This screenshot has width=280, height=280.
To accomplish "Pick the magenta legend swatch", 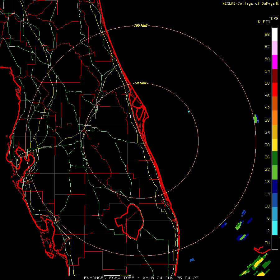I will coord(275,62).
